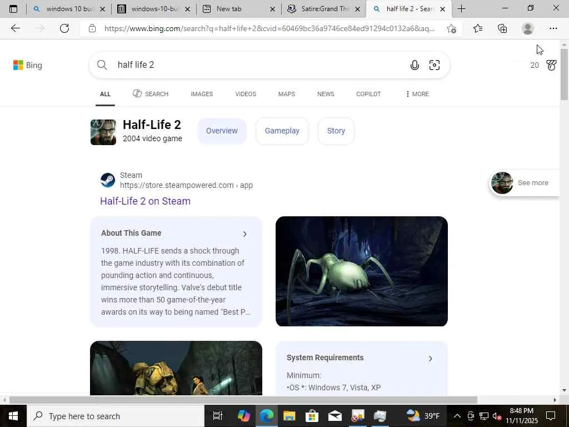Click the browser address bar URL
Screen dimensions: 569x427
[269, 28]
